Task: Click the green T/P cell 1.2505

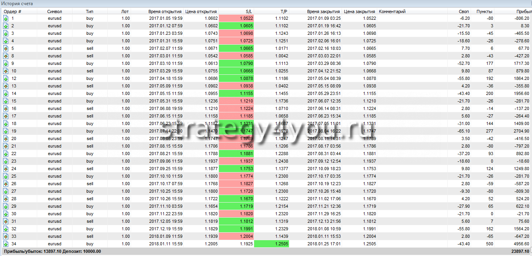Action: pyautogui.click(x=272, y=244)
